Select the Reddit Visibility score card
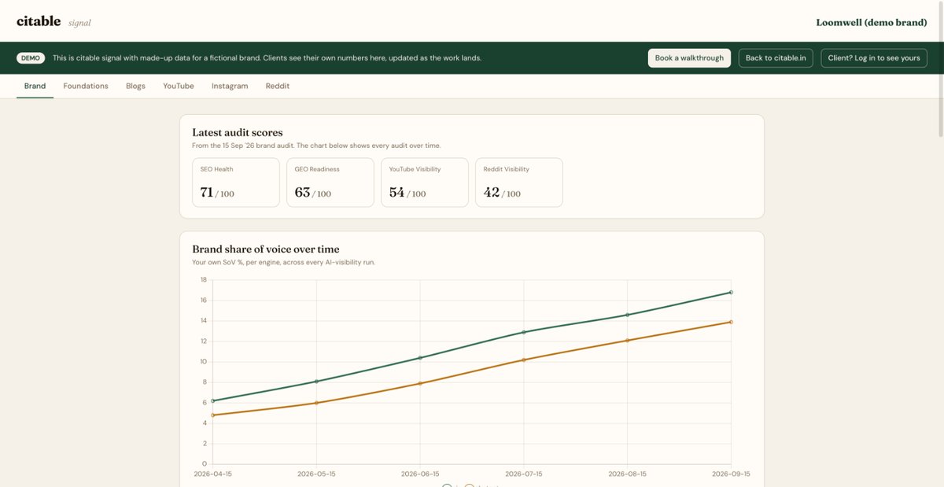 pos(519,183)
